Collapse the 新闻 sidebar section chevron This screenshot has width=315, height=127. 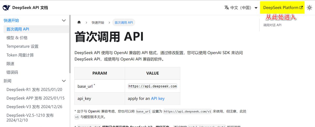64,81
